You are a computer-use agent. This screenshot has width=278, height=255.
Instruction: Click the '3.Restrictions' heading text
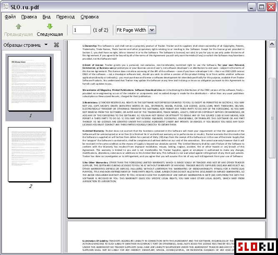90,102
